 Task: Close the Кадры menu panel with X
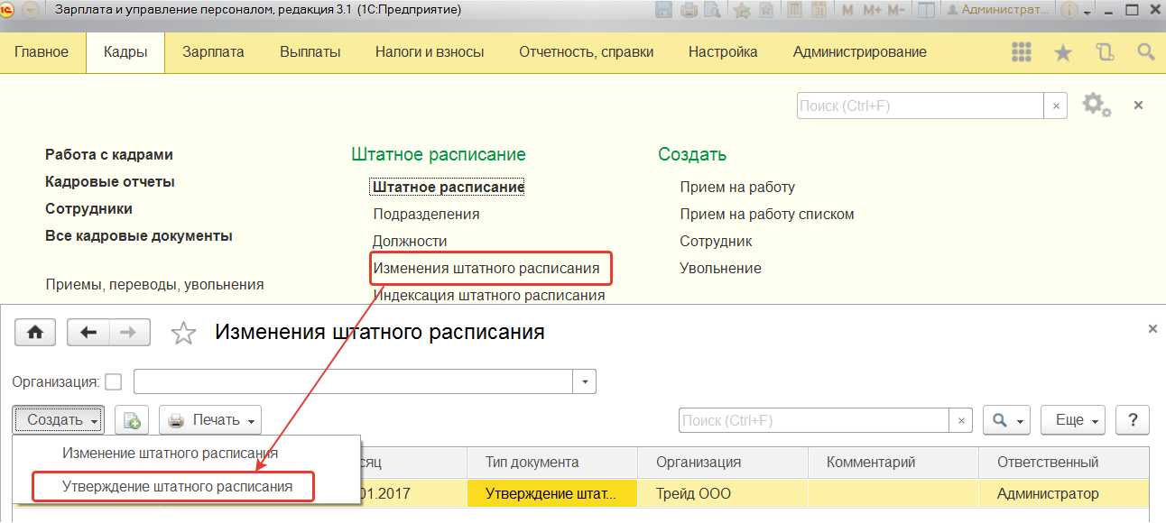(1138, 106)
